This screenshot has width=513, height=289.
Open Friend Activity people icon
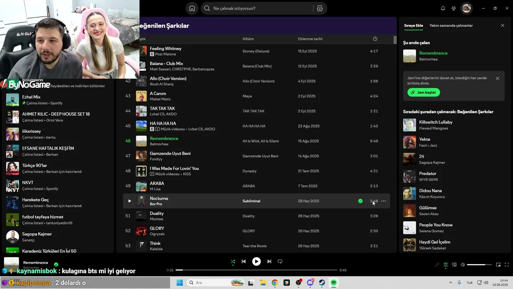454,8
